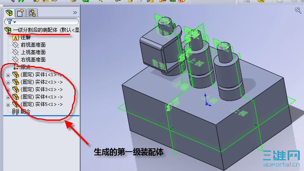Expand the panel tabs chevron

[75, 13]
